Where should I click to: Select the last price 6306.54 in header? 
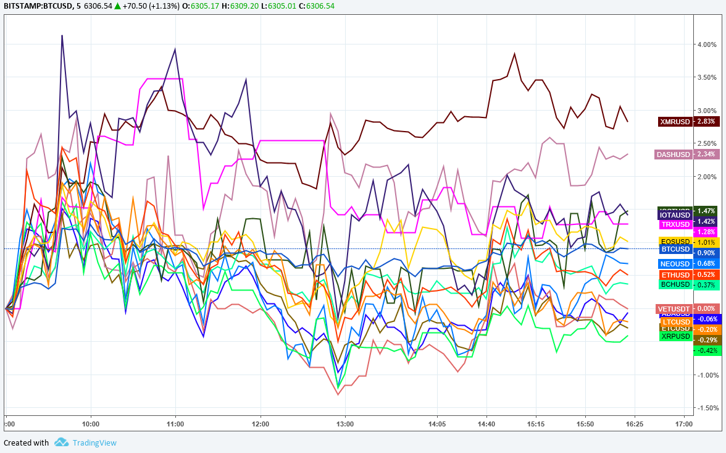point(98,6)
